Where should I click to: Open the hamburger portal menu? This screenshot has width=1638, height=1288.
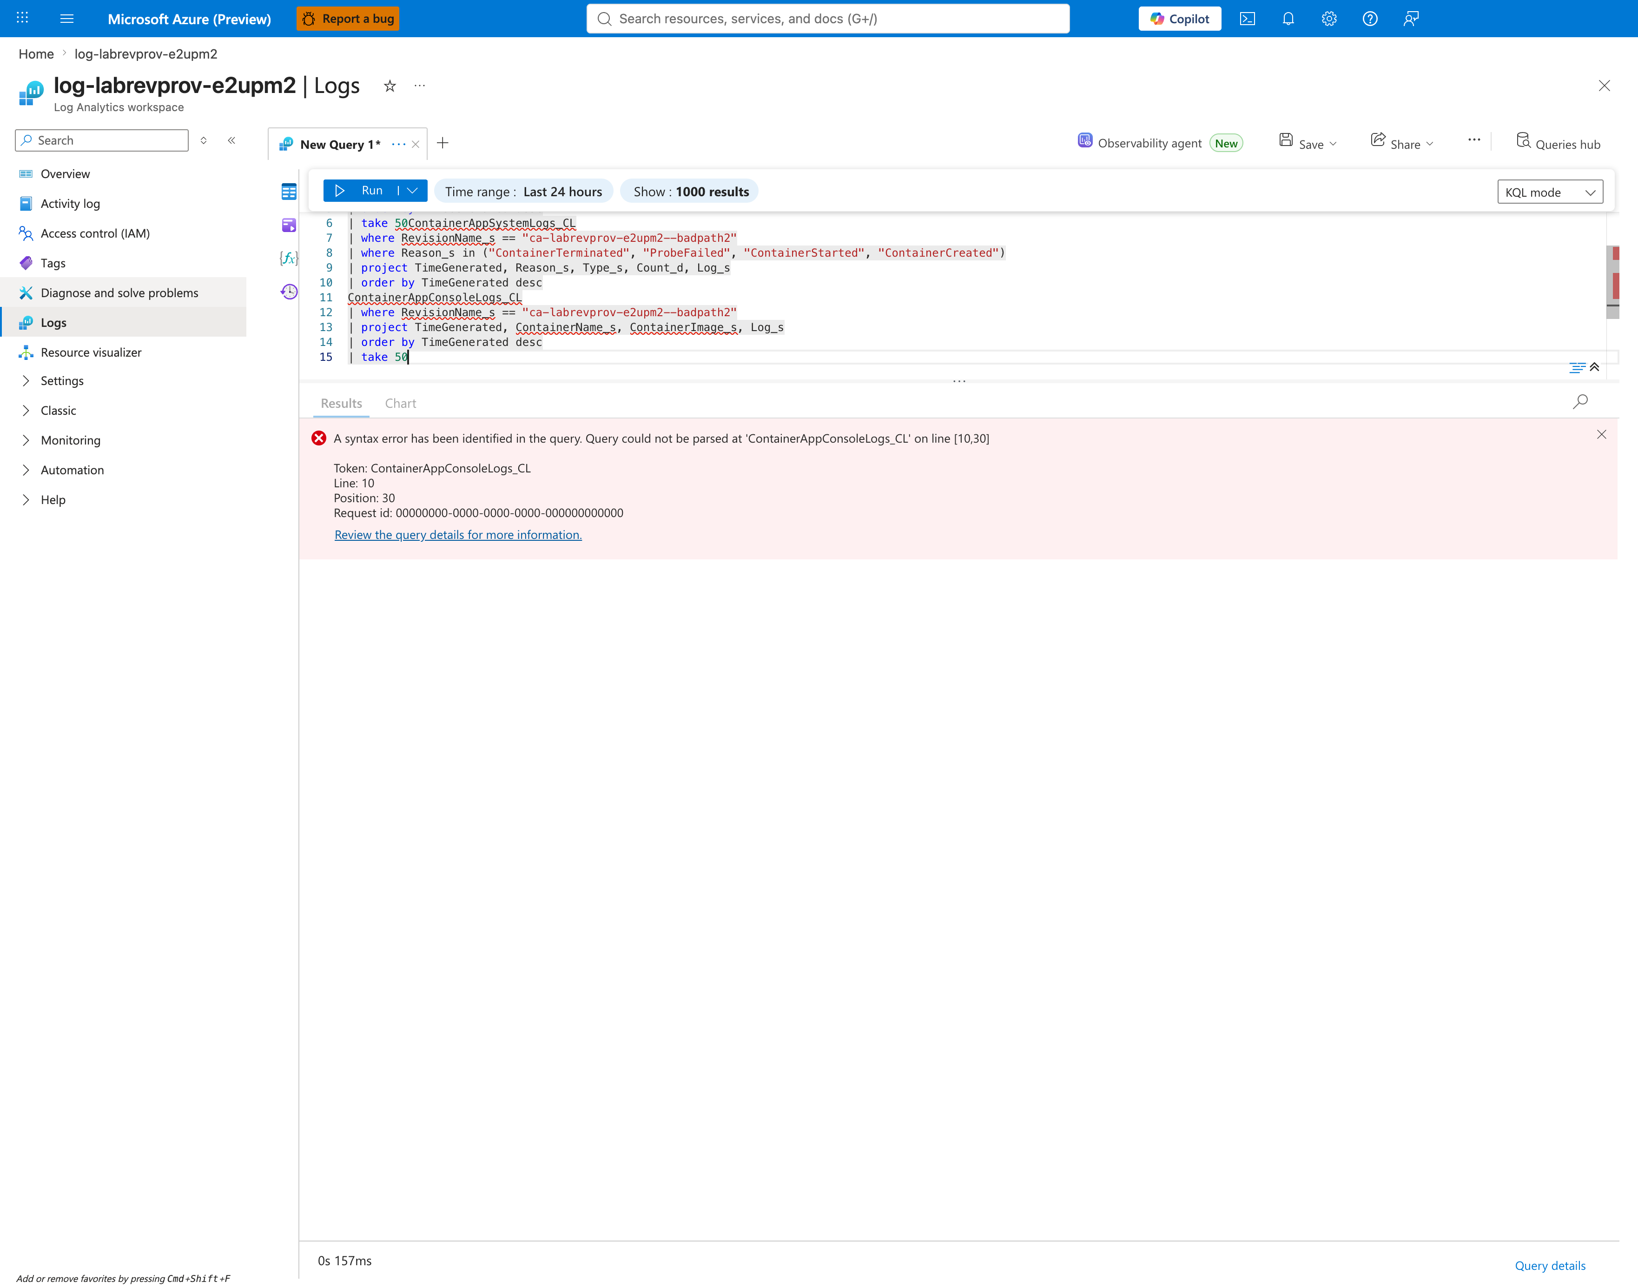(66, 18)
